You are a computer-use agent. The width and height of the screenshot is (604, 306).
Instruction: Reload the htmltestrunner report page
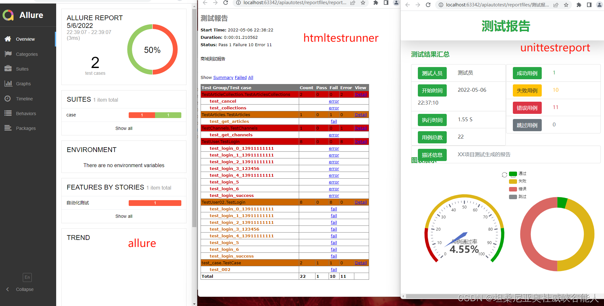226,3
